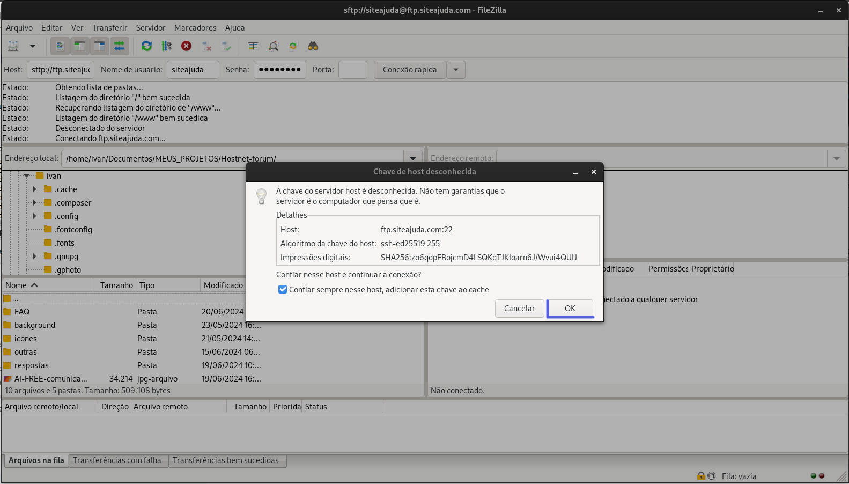Image resolution: width=849 pixels, height=484 pixels.
Task: Click the Host input field
Action: click(61, 70)
